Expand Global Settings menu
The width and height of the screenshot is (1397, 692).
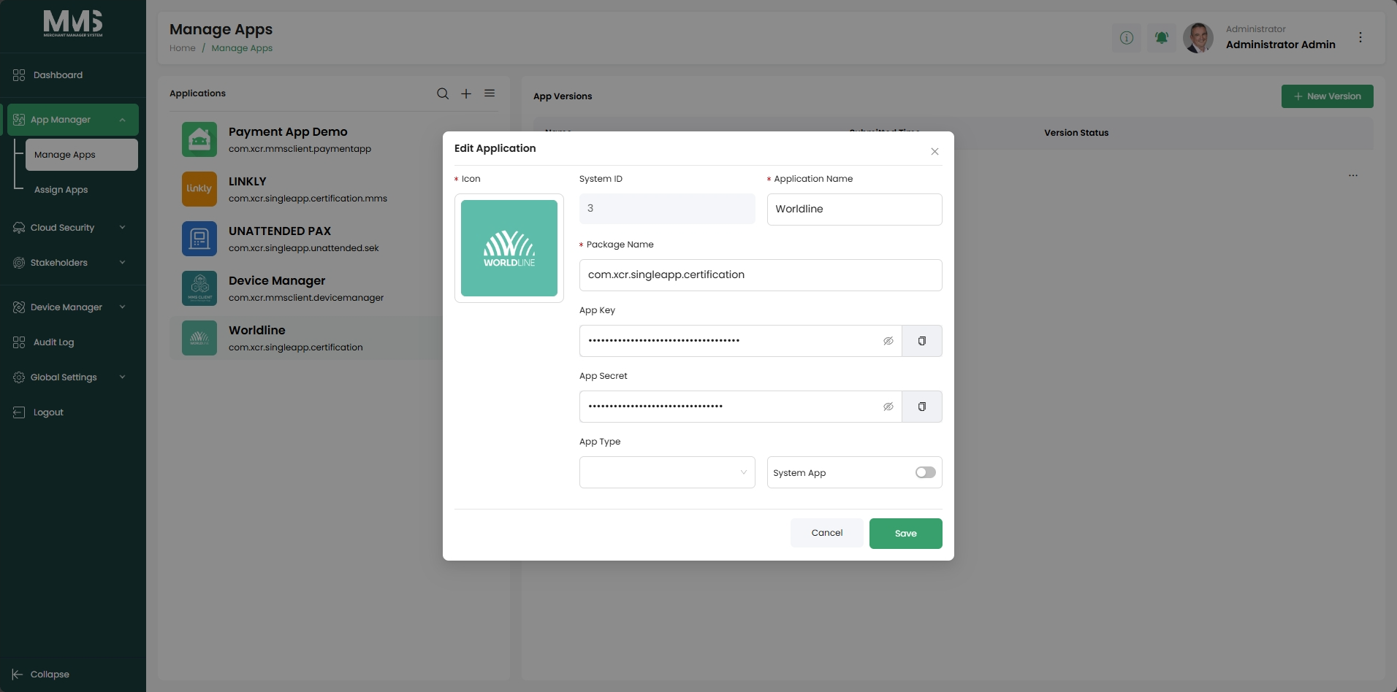pos(73,377)
